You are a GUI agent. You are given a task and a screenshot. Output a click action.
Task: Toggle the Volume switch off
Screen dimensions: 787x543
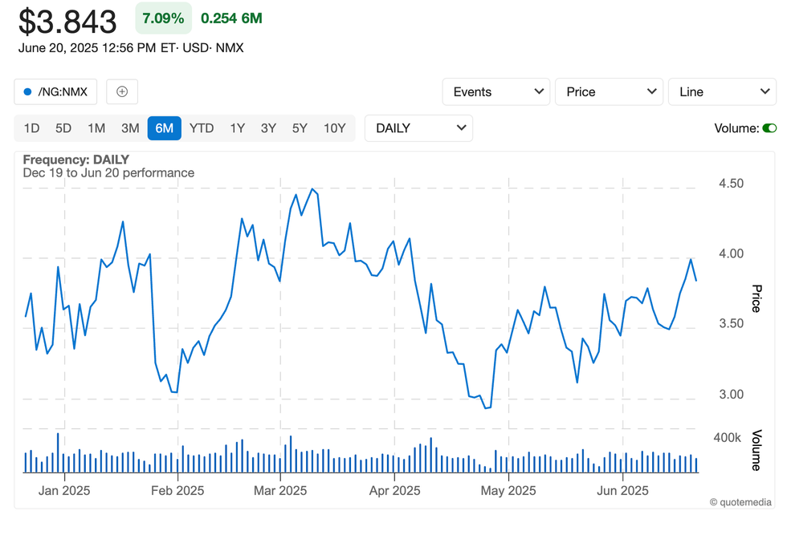tap(769, 128)
